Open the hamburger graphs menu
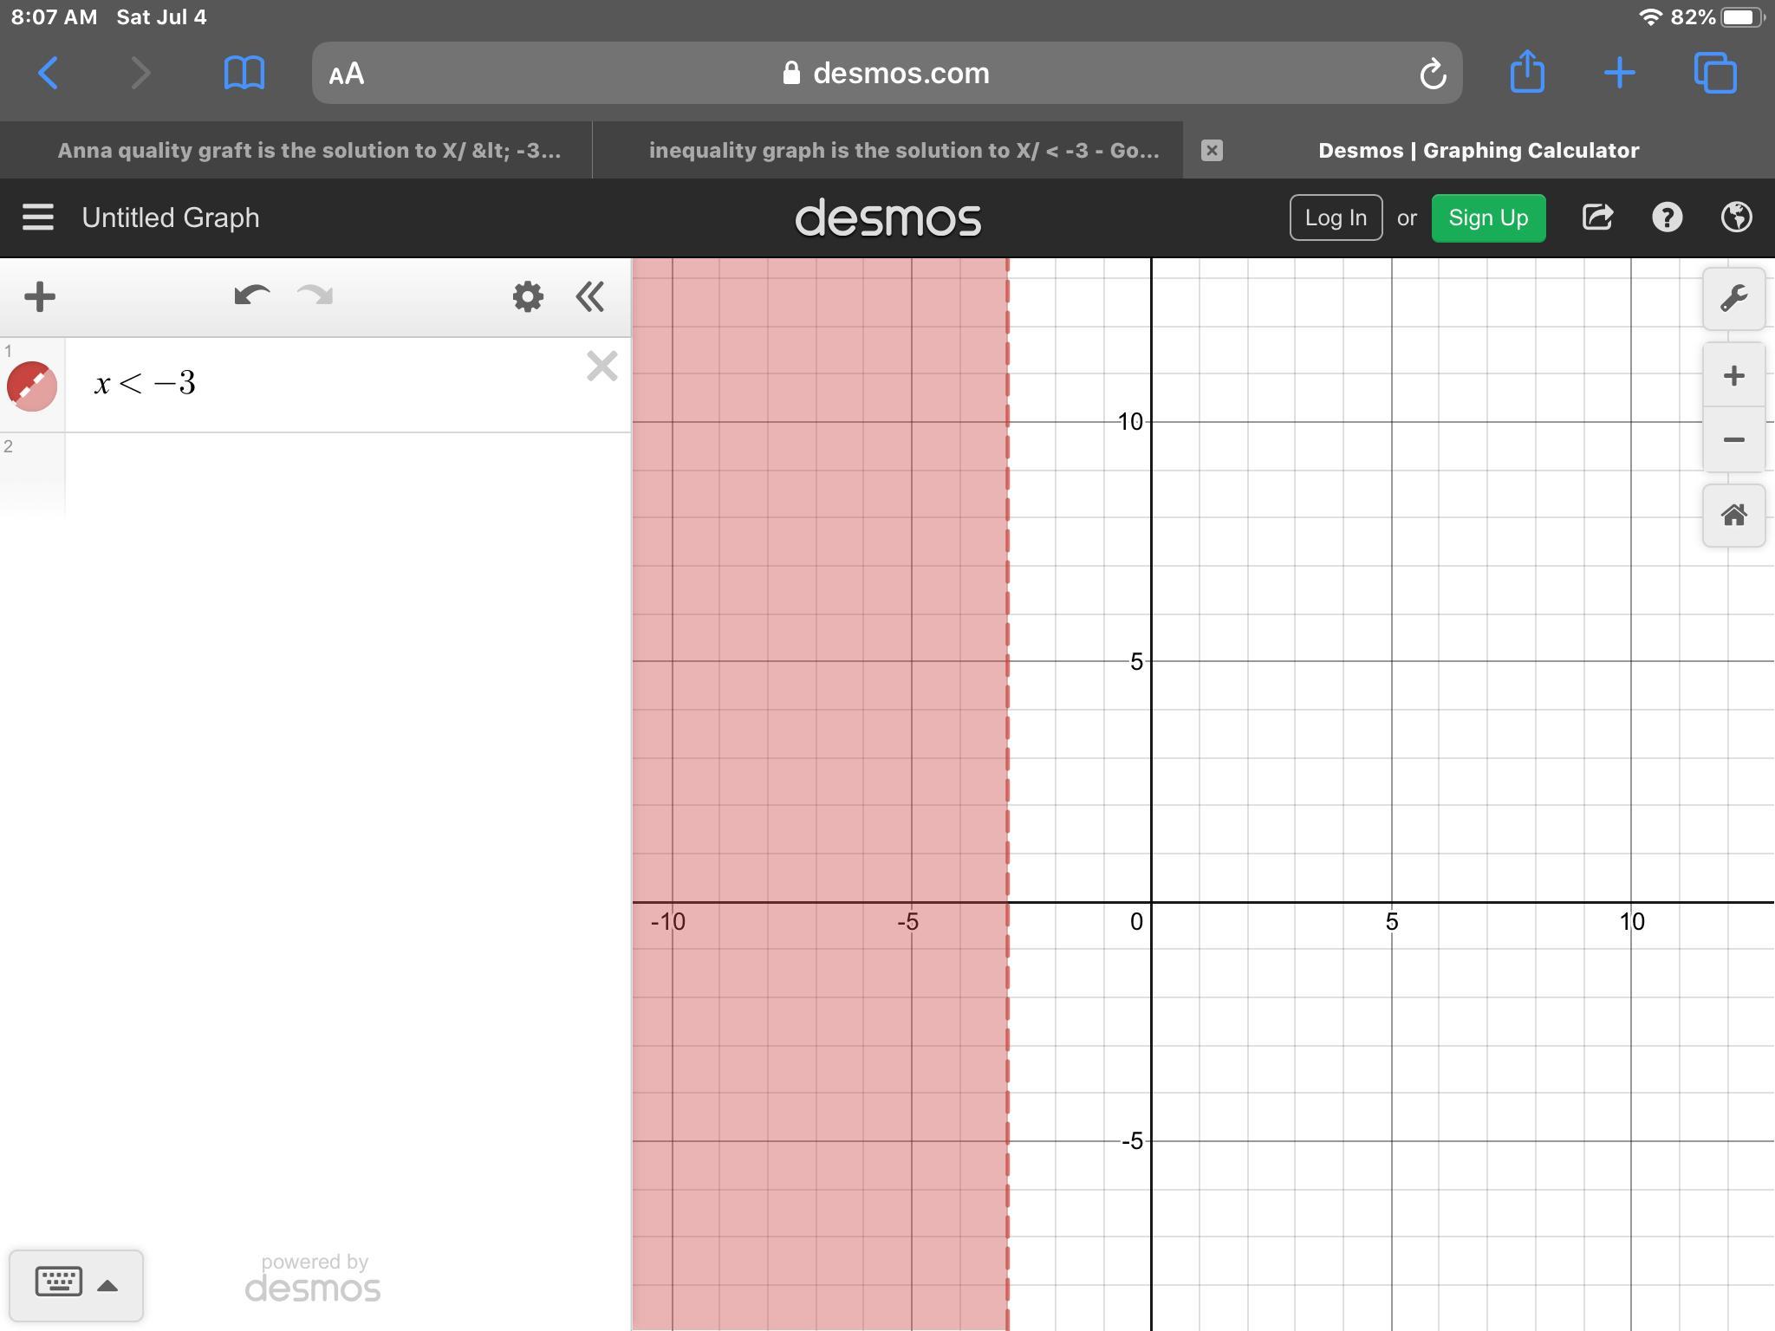Viewport: 1775px width, 1331px height. (38, 218)
